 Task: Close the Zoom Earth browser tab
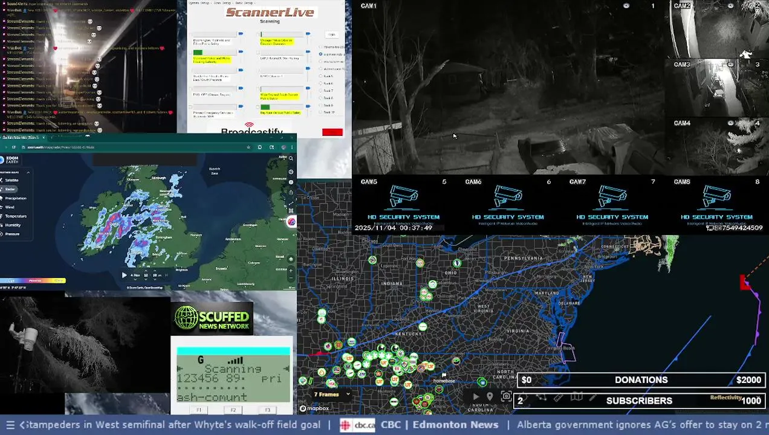pos(44,137)
